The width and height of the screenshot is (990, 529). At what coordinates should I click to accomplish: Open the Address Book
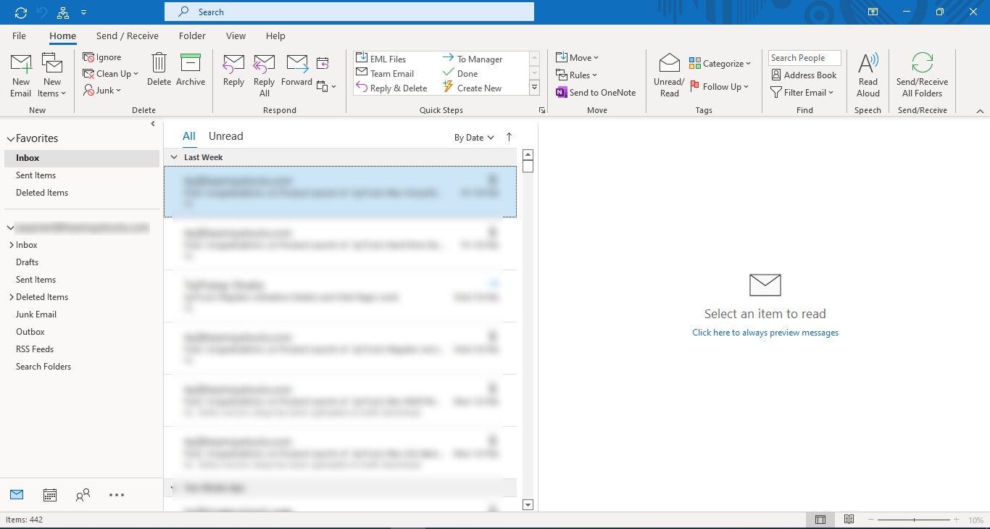pos(804,75)
